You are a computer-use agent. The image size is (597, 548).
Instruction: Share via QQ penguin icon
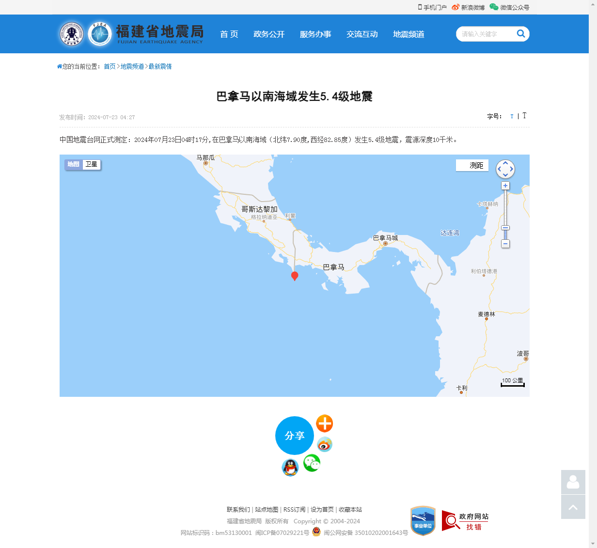[x=290, y=468]
